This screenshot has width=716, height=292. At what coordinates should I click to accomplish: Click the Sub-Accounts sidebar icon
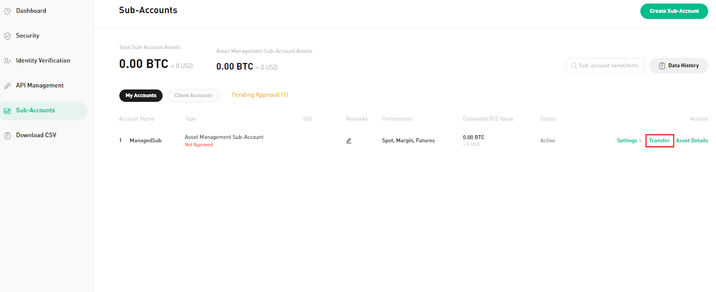[8, 111]
